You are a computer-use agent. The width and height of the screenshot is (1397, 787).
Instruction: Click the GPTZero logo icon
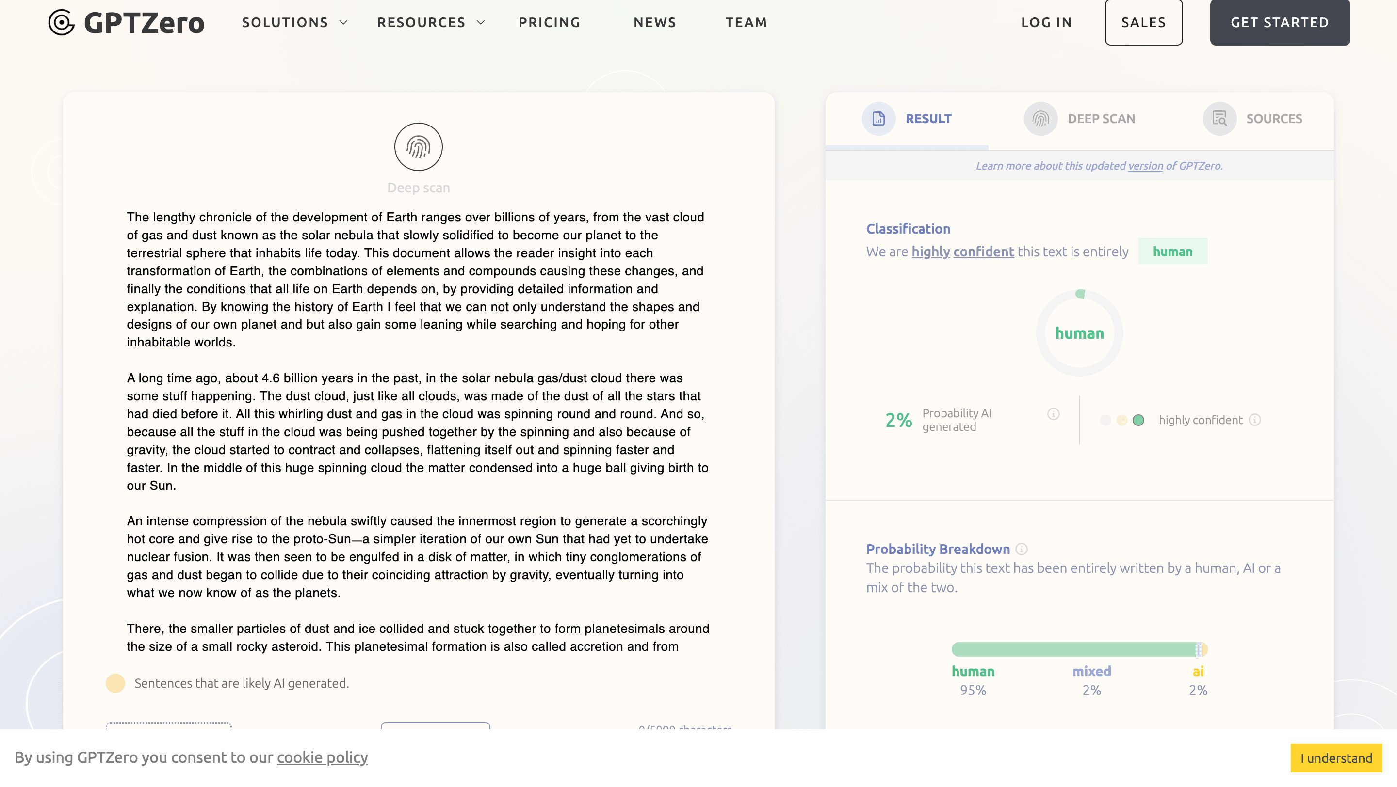pos(61,22)
